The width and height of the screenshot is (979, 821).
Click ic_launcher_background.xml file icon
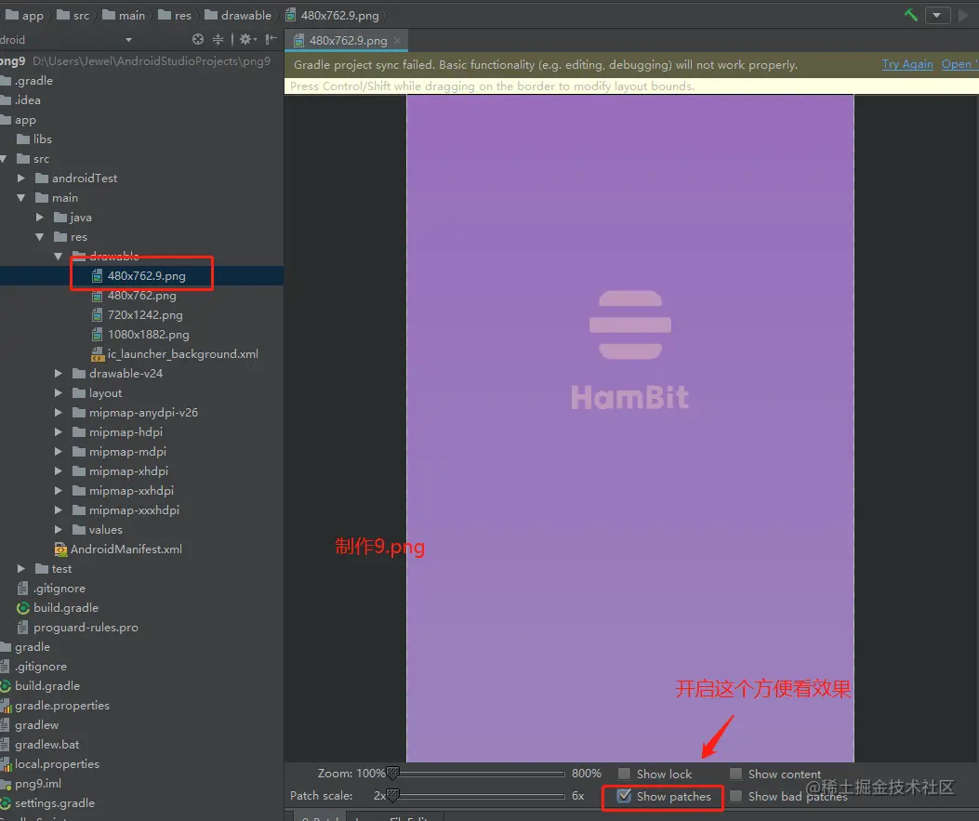pos(98,354)
